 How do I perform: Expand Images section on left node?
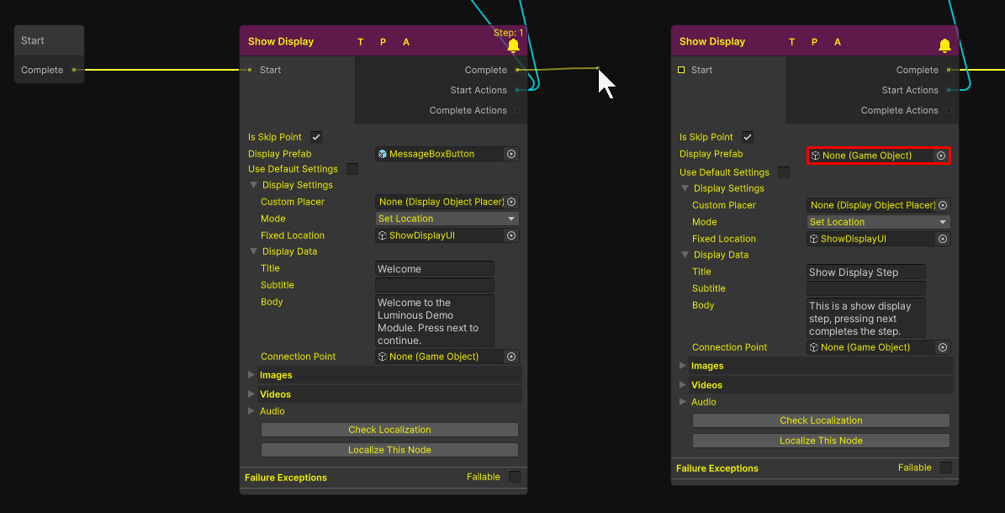coord(251,375)
